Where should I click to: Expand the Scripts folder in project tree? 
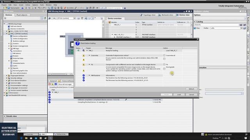(x=9, y=61)
